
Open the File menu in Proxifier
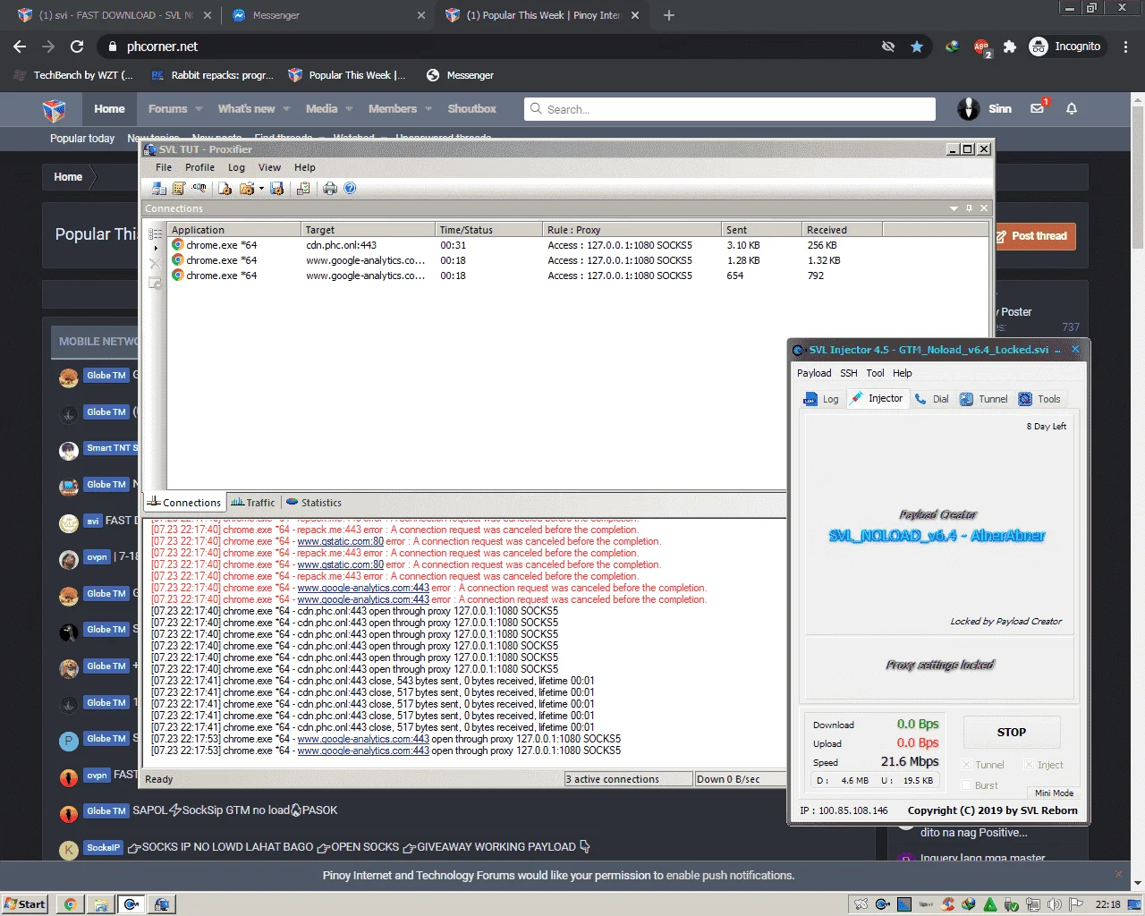pyautogui.click(x=164, y=167)
